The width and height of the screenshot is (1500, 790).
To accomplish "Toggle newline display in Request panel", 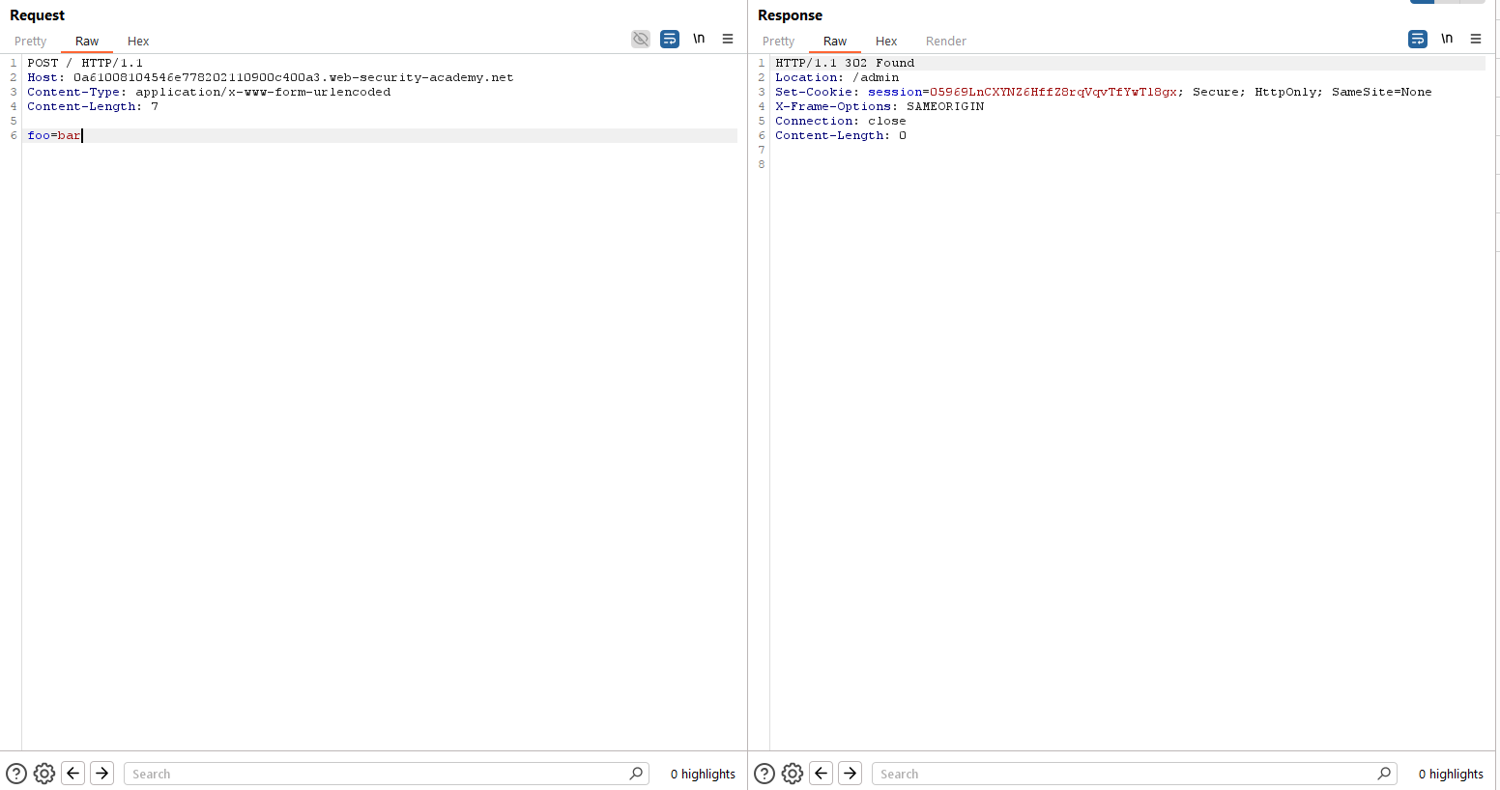I will click(x=699, y=40).
